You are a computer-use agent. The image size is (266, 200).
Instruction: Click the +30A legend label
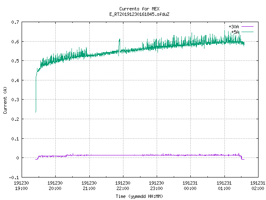point(234,27)
